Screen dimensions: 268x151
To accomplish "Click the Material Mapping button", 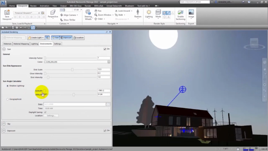I will 14,38.
